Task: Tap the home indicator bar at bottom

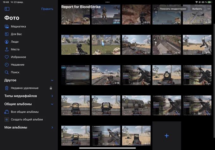Action: 107,148
